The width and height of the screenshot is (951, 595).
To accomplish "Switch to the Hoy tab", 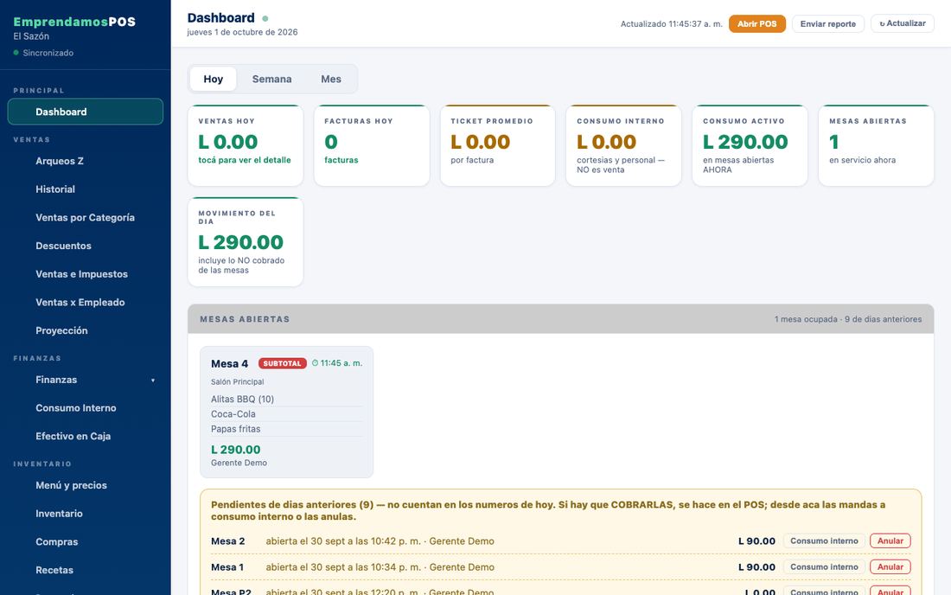I will [213, 79].
